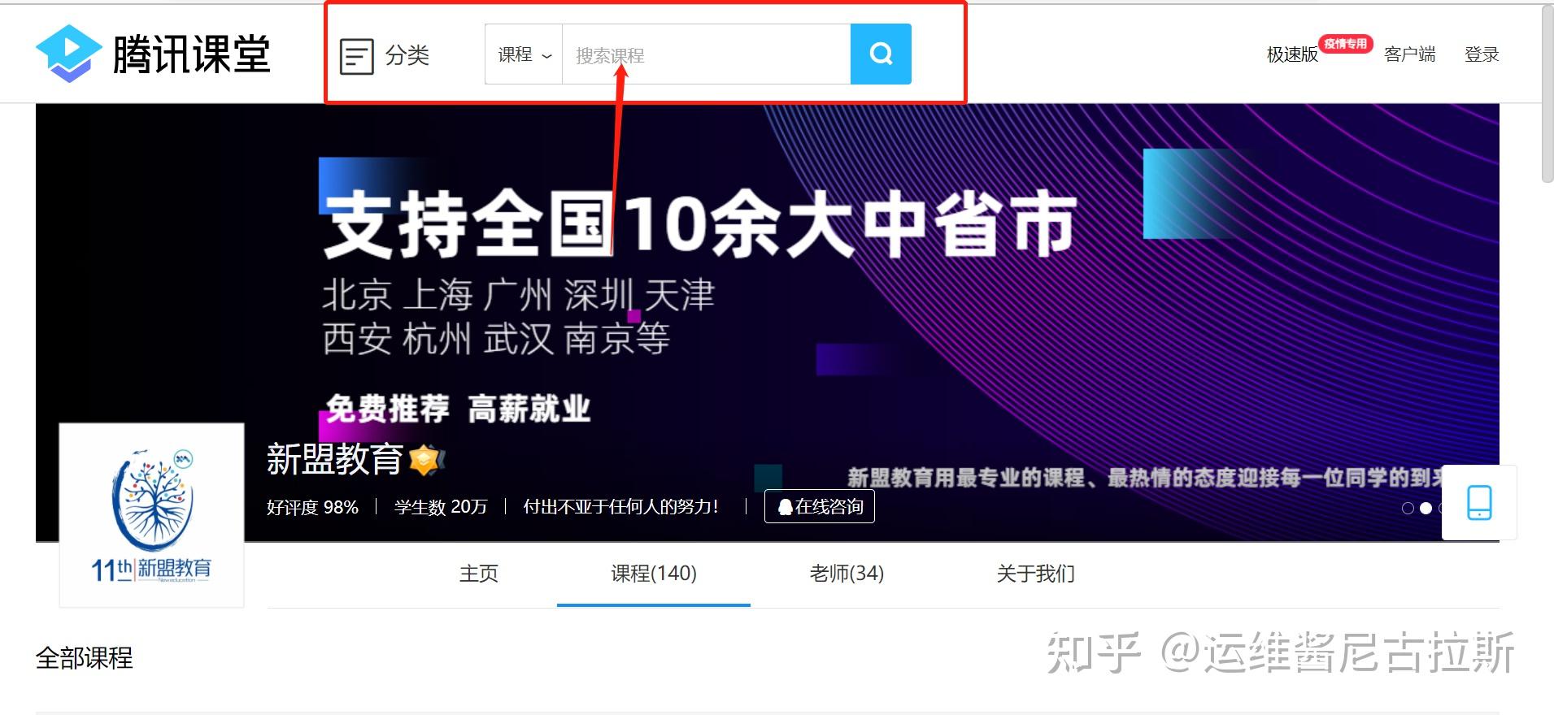Click the mobile phone icon on right
Viewport: 1554px width, 715px height.
[x=1478, y=502]
